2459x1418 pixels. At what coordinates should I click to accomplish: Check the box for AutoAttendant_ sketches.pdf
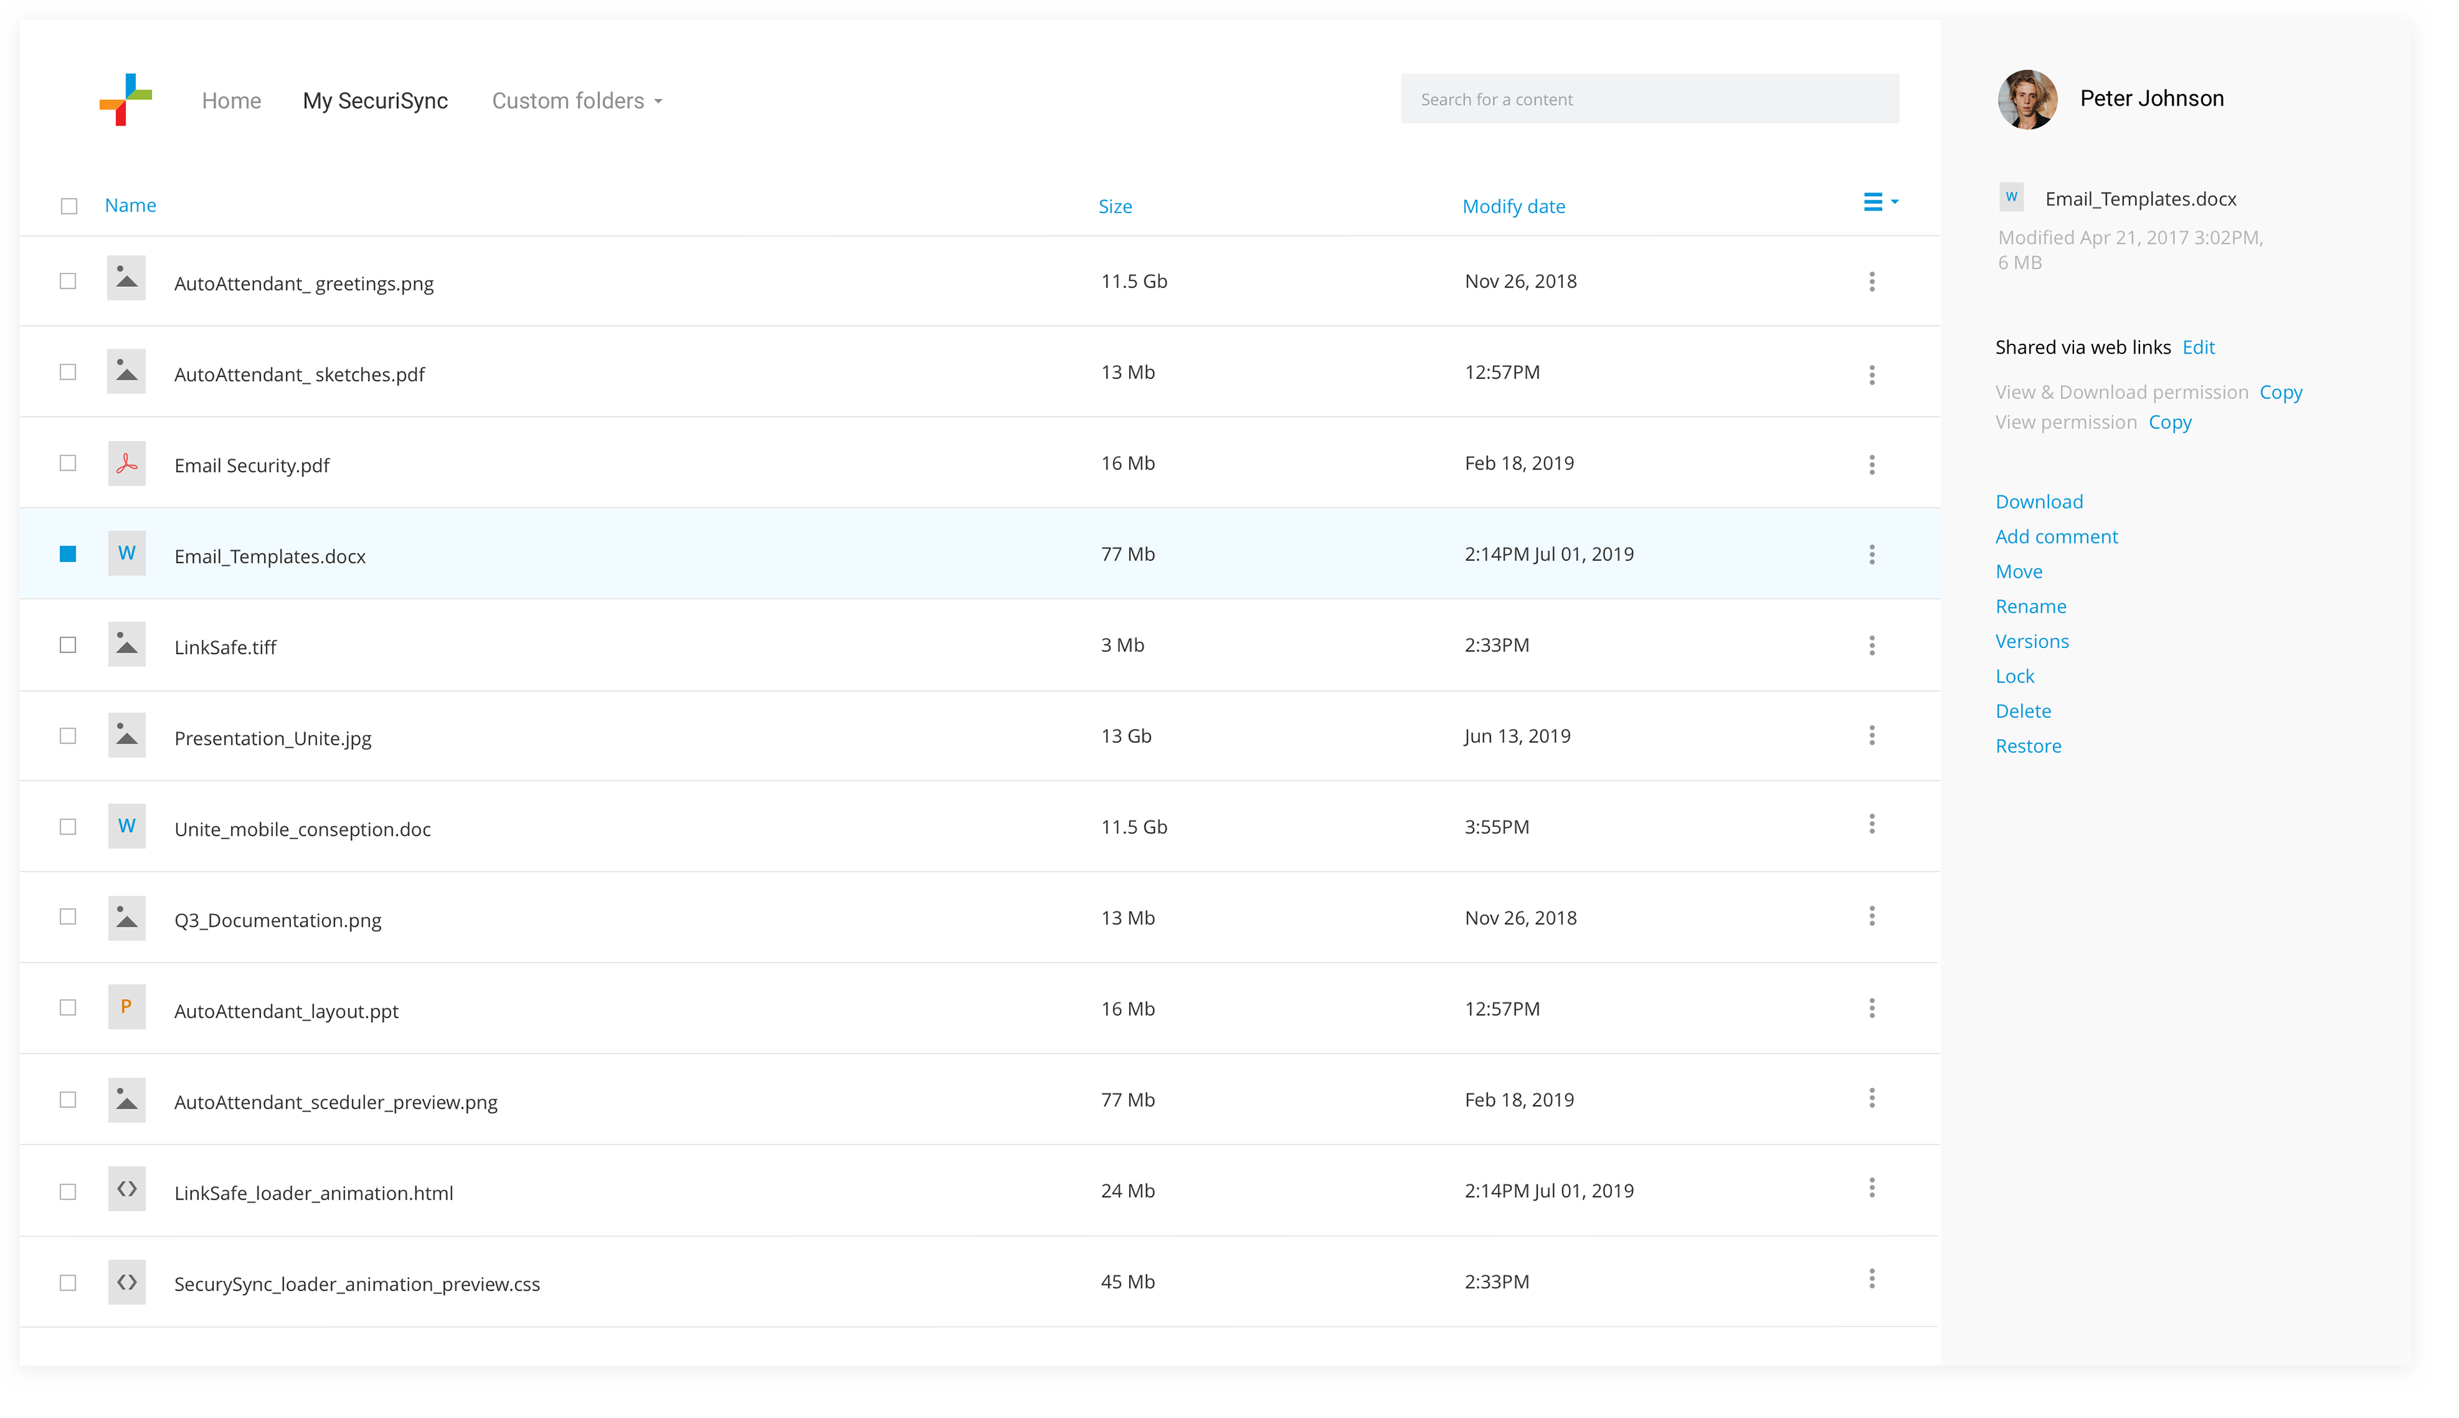pos(68,372)
